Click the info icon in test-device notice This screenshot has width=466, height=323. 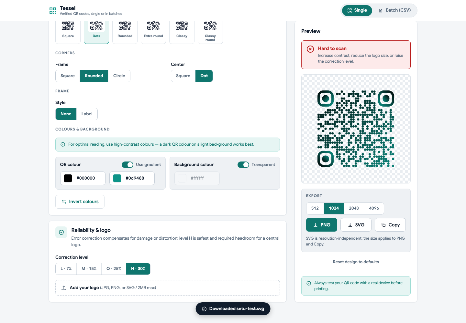pyautogui.click(x=309, y=283)
